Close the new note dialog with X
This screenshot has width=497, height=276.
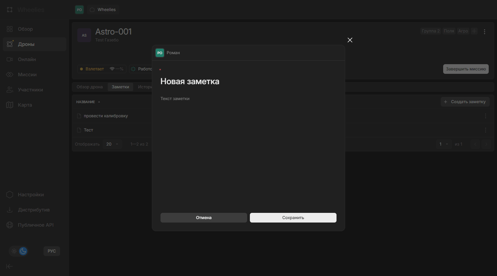tap(350, 40)
